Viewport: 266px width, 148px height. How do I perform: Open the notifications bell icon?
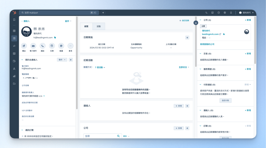tap(231, 13)
